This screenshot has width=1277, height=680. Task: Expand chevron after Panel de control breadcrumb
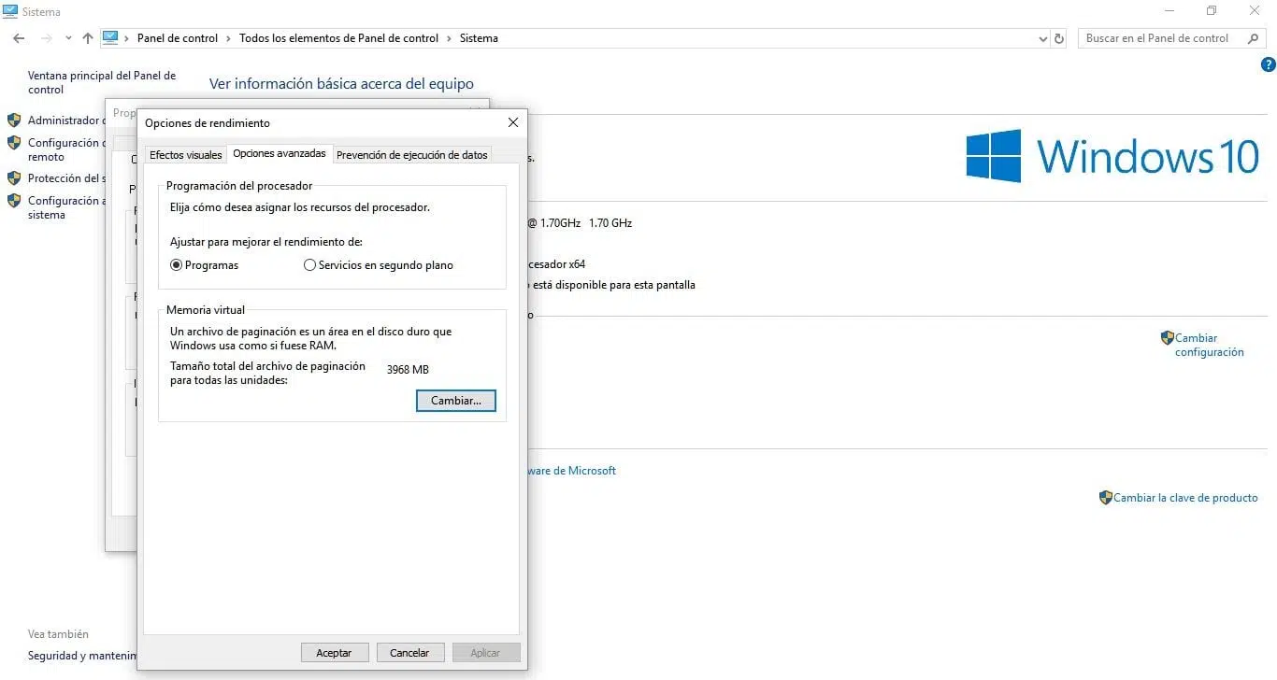pos(228,38)
